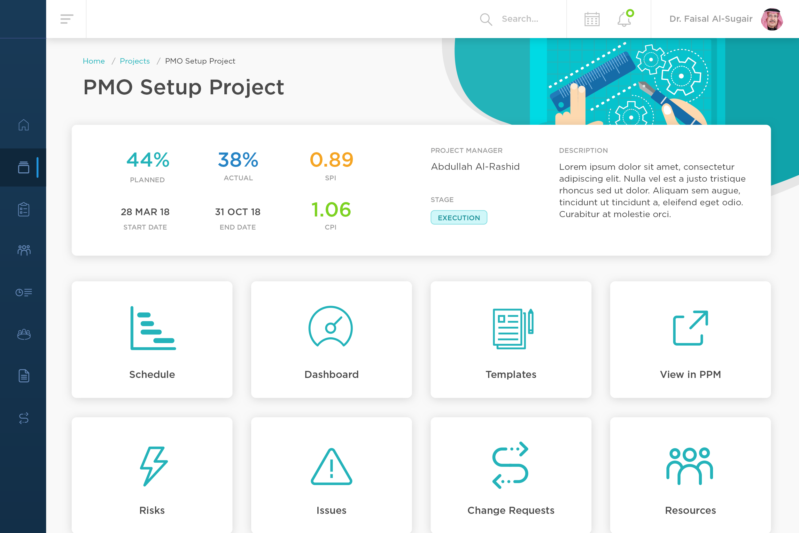Open the meetings icon in the sidebar
The image size is (799, 533).
coord(23,334)
